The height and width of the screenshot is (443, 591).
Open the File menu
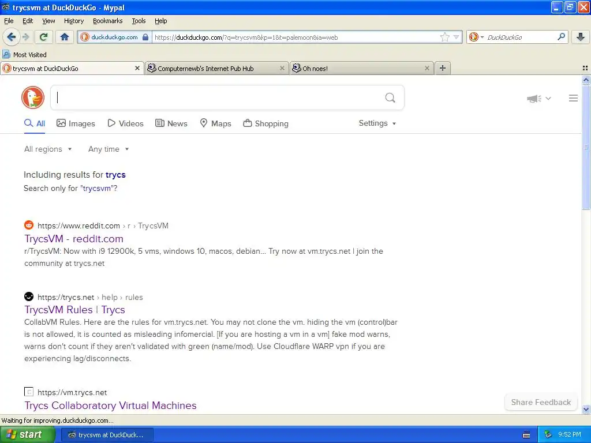(9, 21)
